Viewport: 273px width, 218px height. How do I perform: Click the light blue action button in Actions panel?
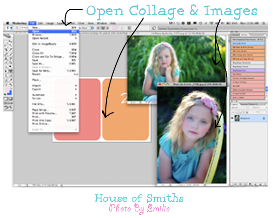click(248, 43)
